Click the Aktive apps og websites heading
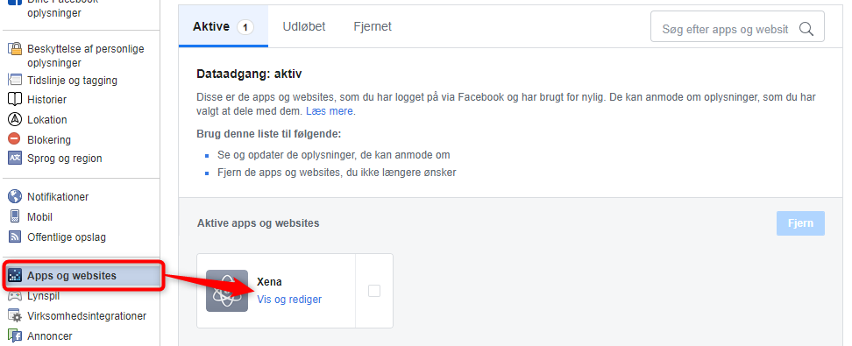 258,223
